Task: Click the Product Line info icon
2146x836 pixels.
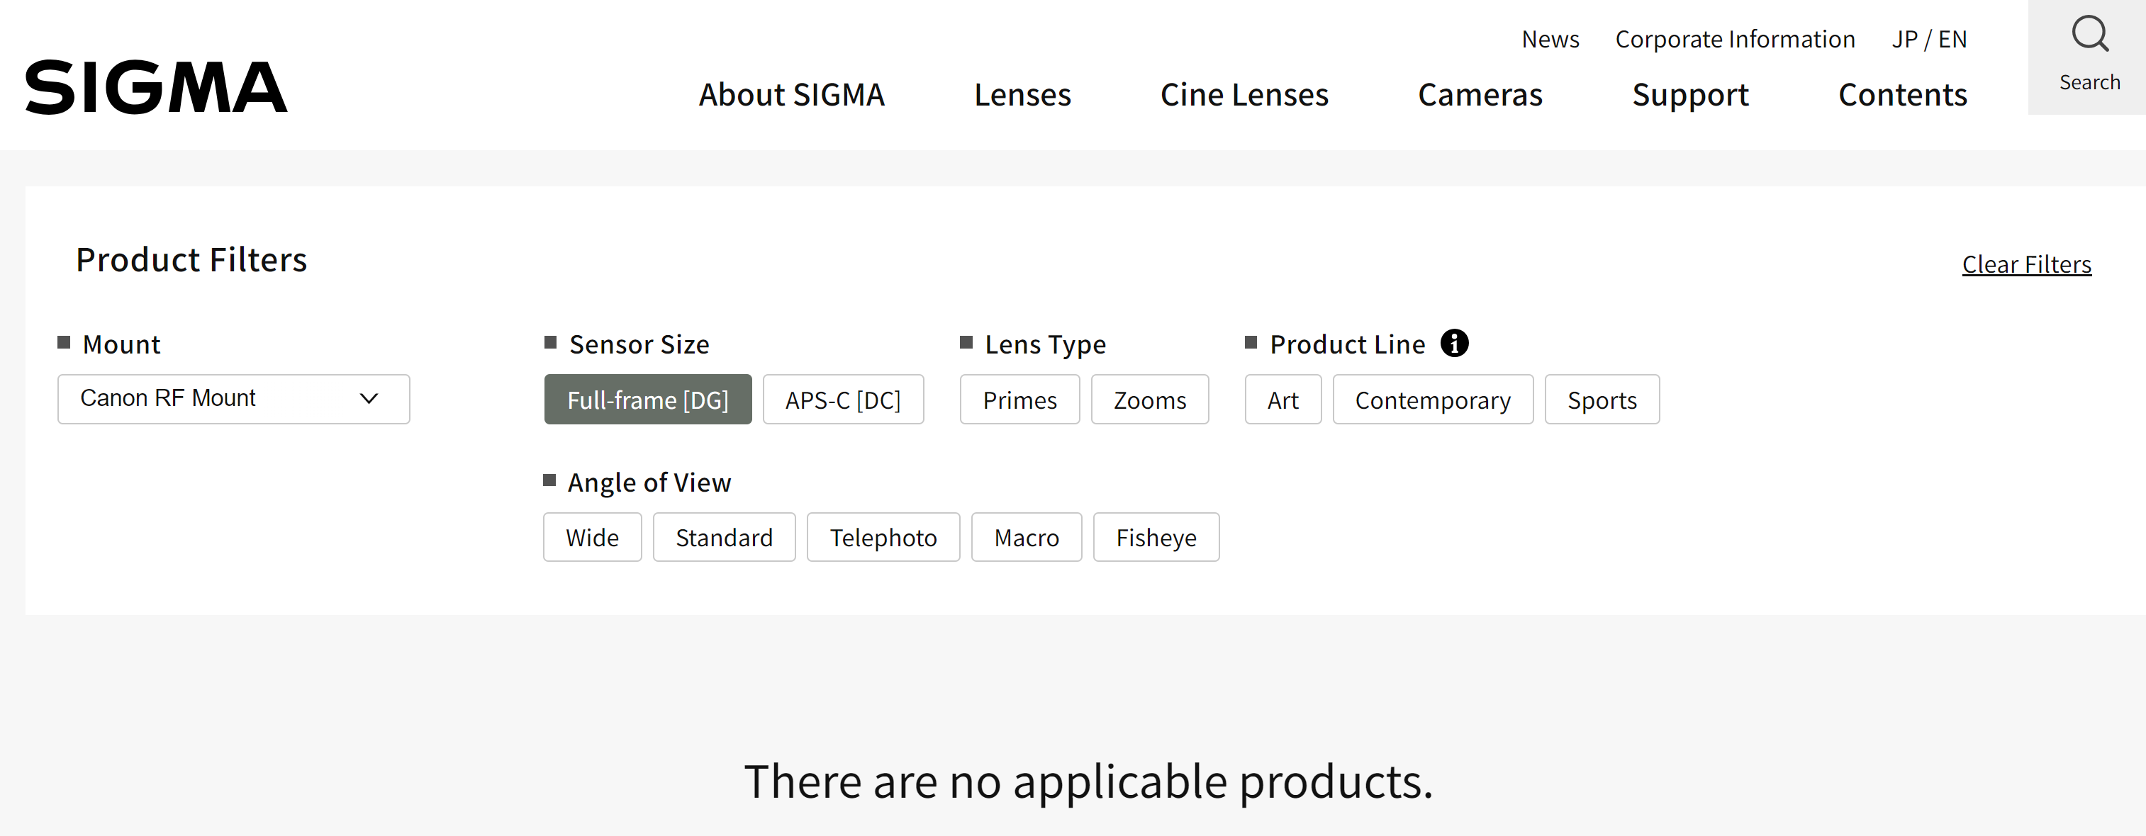Action: [1454, 343]
